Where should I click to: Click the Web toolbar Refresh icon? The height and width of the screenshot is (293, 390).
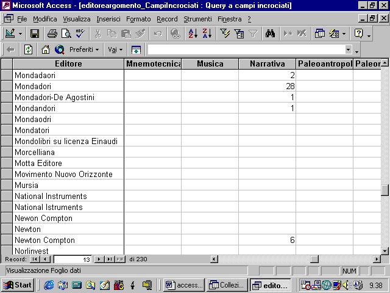click(x=28, y=49)
